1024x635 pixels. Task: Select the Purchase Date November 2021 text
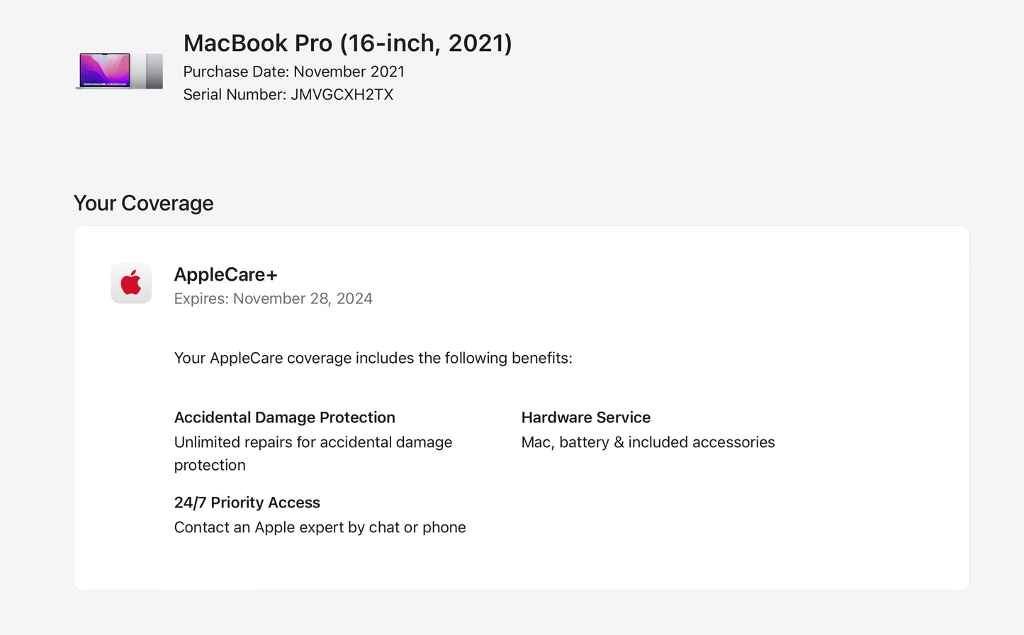pyautogui.click(x=293, y=72)
